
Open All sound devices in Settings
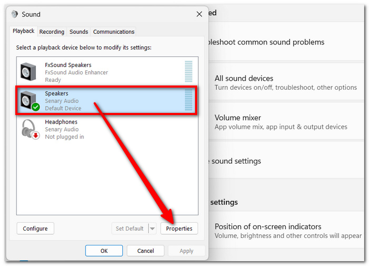286,82
